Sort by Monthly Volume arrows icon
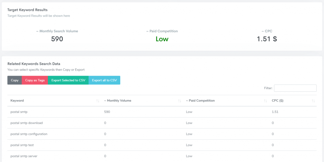This screenshot has width=324, height=162. pos(180,101)
